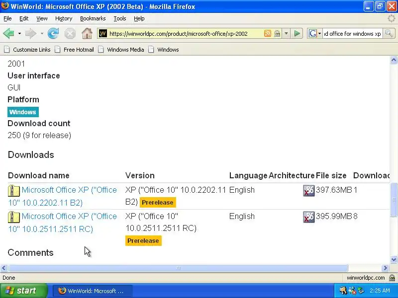Click the magnifying glass search icon
Image resolution: width=398 pixels, height=298 pixels.
(x=389, y=33)
